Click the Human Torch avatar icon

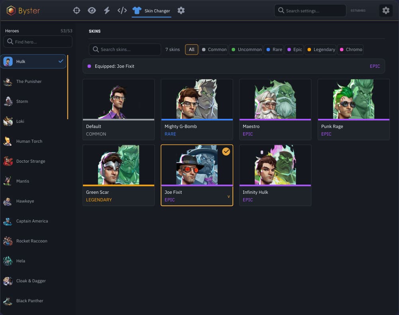[x=8, y=141]
